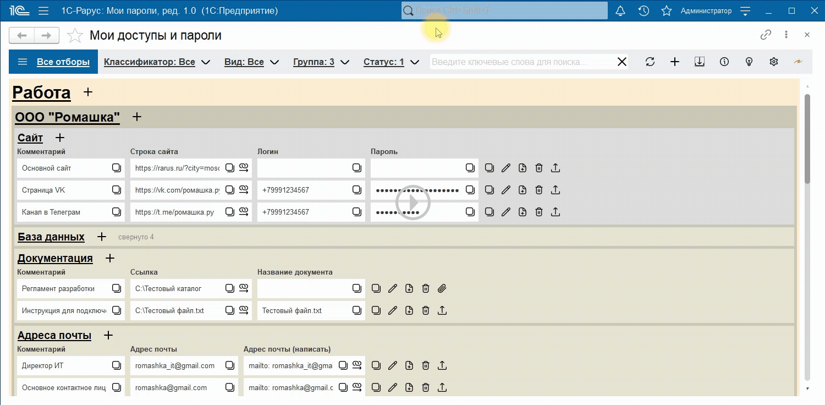
Task: Copy password of Страница VK row
Action: [470, 190]
